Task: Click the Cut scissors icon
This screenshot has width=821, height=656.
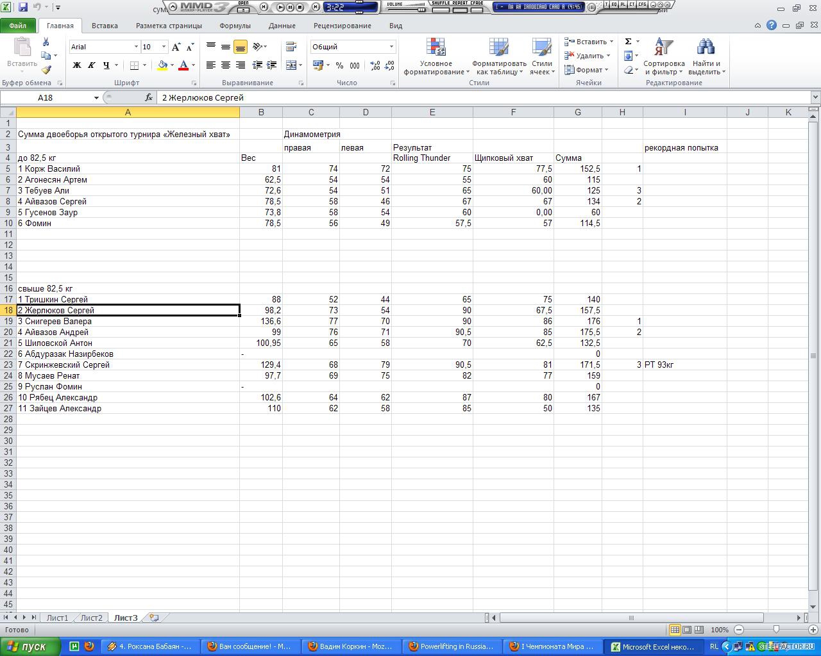Action: [46, 42]
